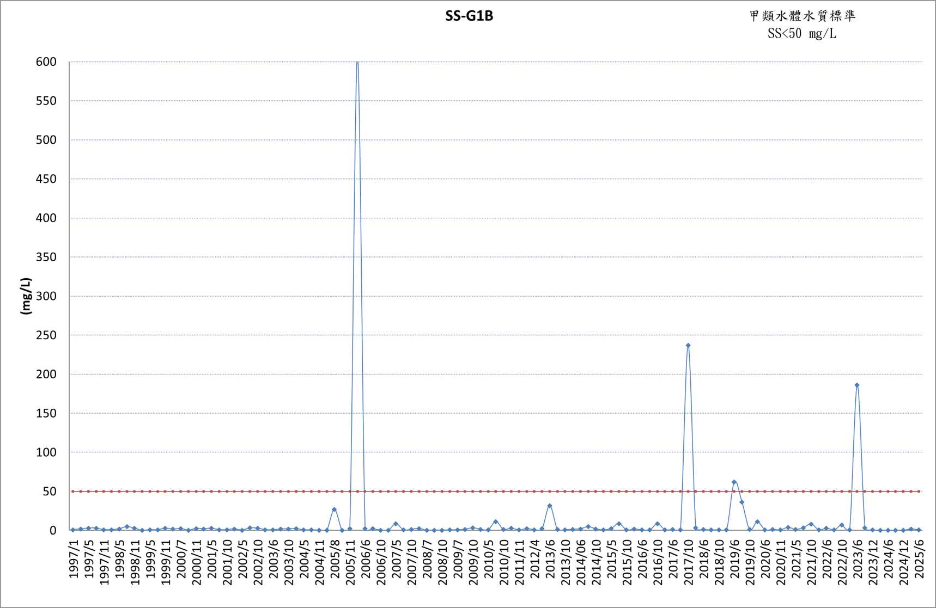
Task: Click the red 50 mg/L standard line
Action: (x=496, y=491)
